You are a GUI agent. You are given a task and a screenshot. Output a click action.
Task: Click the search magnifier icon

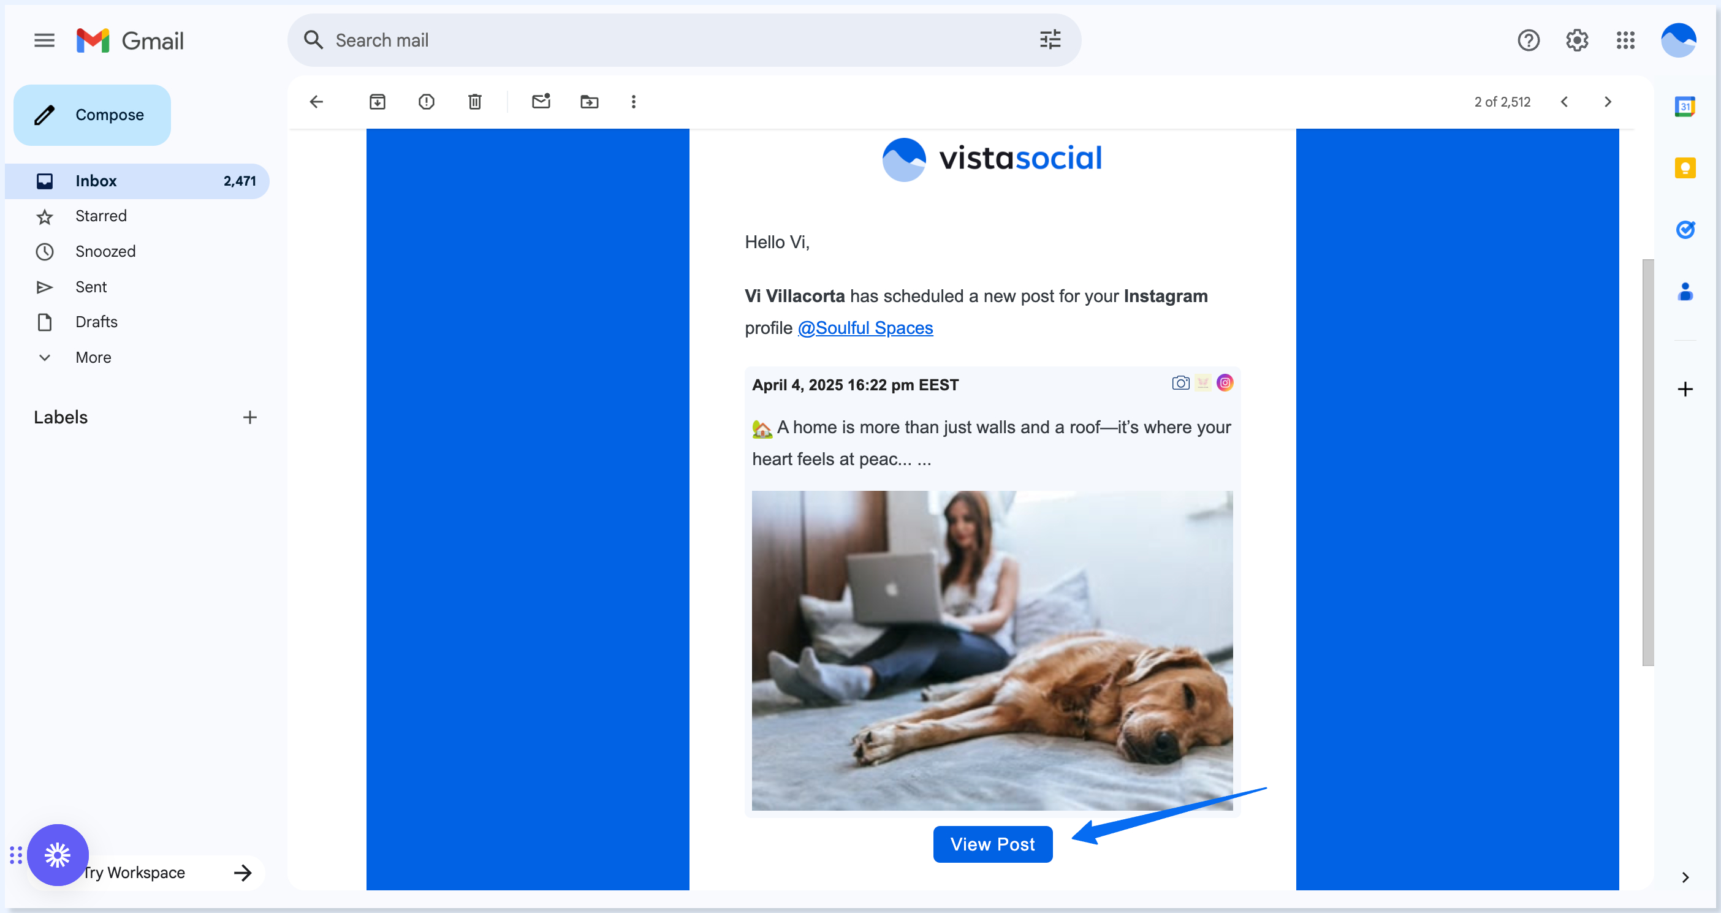tap(313, 40)
